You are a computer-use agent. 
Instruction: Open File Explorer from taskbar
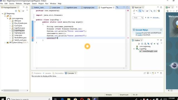(x=69, y=99)
